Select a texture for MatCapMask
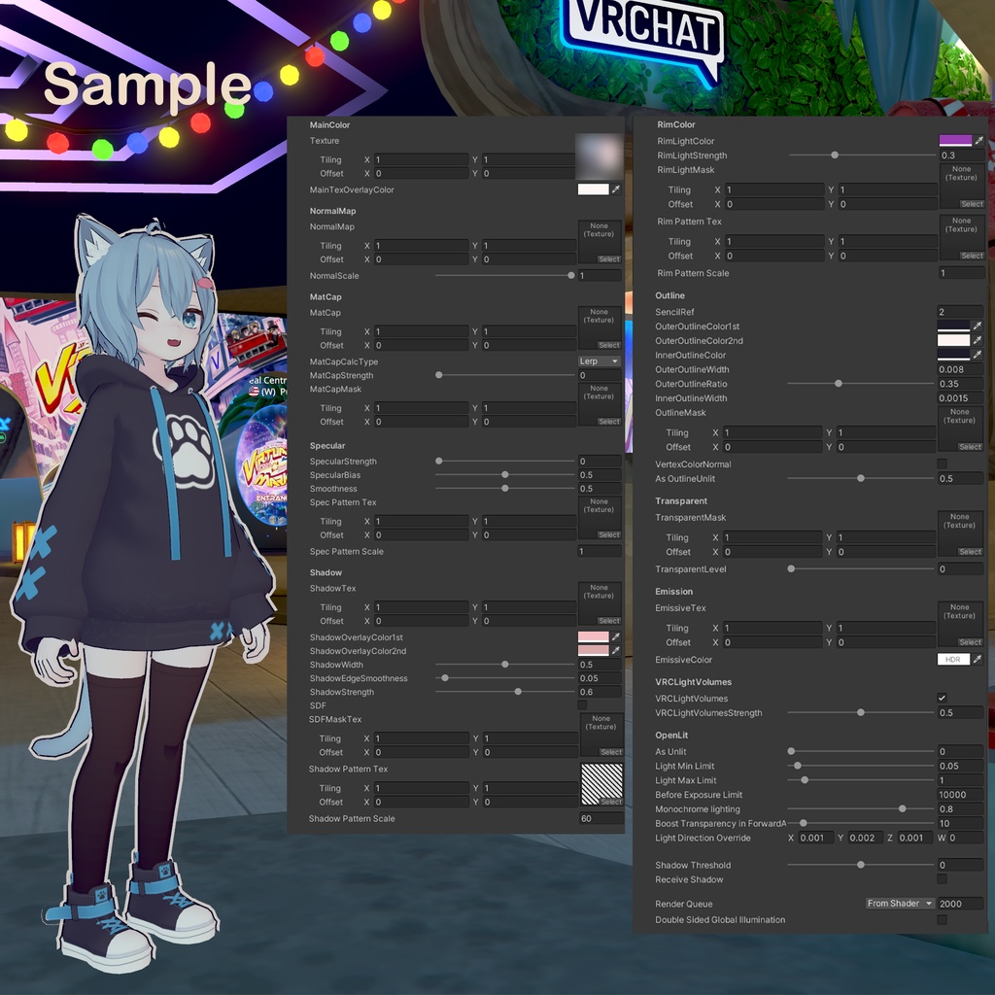 click(x=608, y=422)
